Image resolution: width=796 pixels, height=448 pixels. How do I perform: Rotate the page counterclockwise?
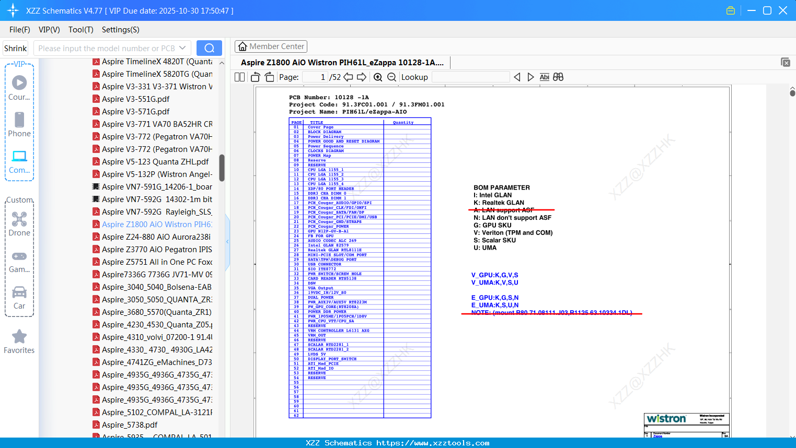(x=256, y=77)
